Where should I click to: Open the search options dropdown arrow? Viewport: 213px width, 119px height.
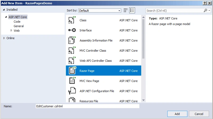(x=209, y=10)
